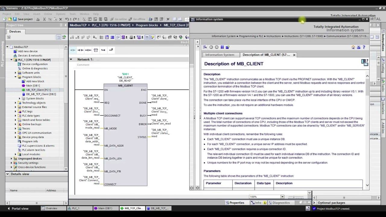The image size is (386, 217).
Task: Click add to favorites icon in help toolbar
Action: [228, 47]
